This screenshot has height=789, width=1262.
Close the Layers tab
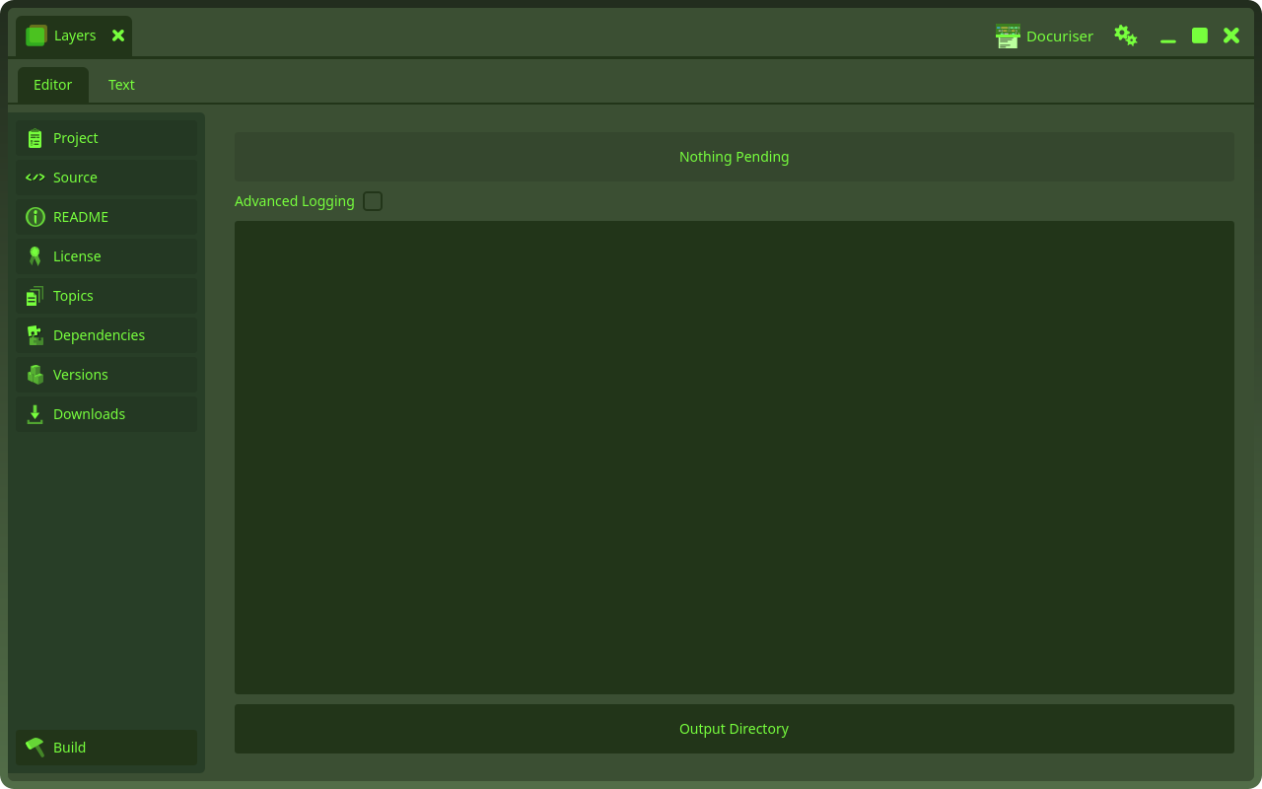point(118,36)
